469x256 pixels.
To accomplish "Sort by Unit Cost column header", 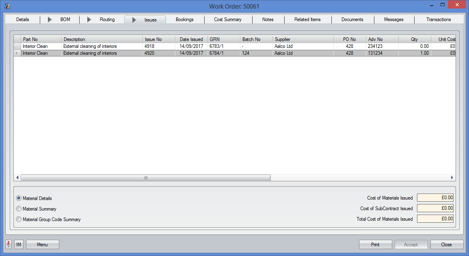I will click(x=443, y=39).
